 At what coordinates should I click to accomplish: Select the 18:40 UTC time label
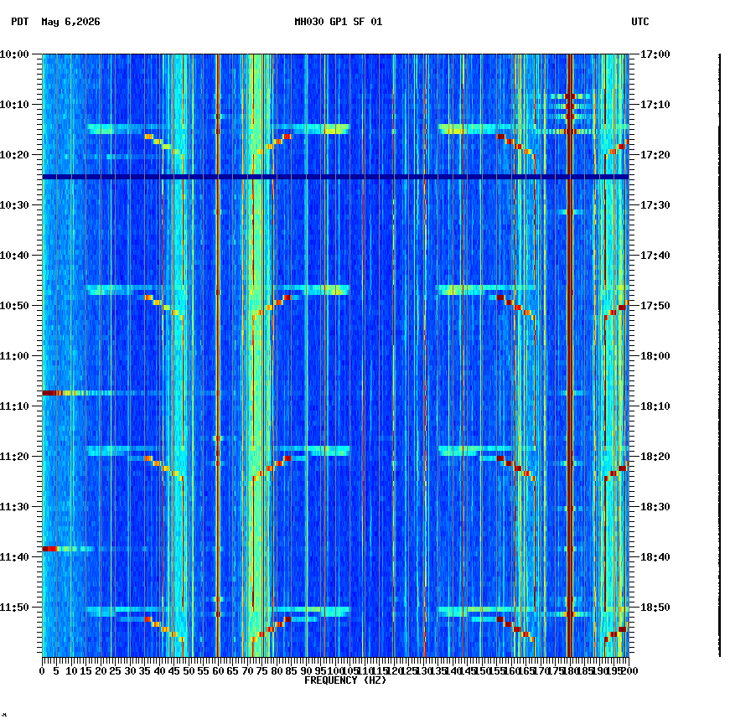tap(655, 557)
